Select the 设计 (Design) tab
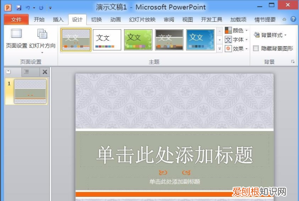Screen dimensions: 299x201 pyautogui.click(x=77, y=19)
